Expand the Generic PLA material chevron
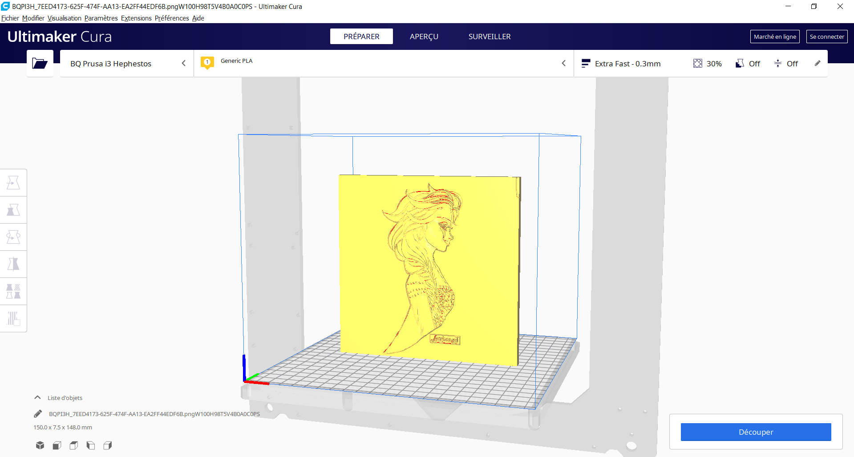854x457 pixels. (564, 63)
